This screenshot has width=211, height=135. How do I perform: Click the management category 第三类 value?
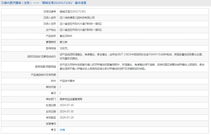63,42
